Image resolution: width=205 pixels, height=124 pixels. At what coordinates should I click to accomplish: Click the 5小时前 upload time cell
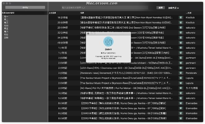click(63, 98)
